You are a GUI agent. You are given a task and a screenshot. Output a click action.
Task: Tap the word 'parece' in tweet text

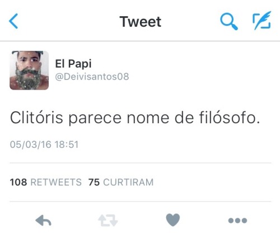pyautogui.click(x=95, y=119)
